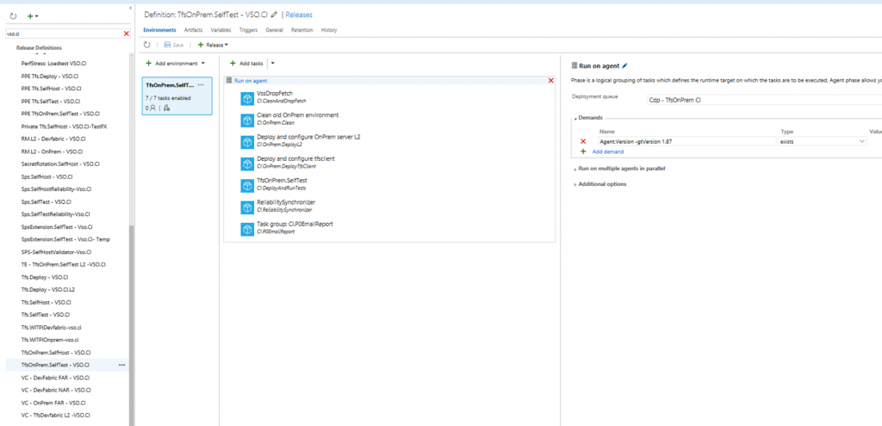Image resolution: width=882 pixels, height=426 pixels.
Task: Click the ReliabilitySynchronizer task icon
Action: click(248, 207)
